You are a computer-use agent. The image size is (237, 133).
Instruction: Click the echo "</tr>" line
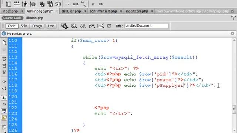[x=114, y=113]
